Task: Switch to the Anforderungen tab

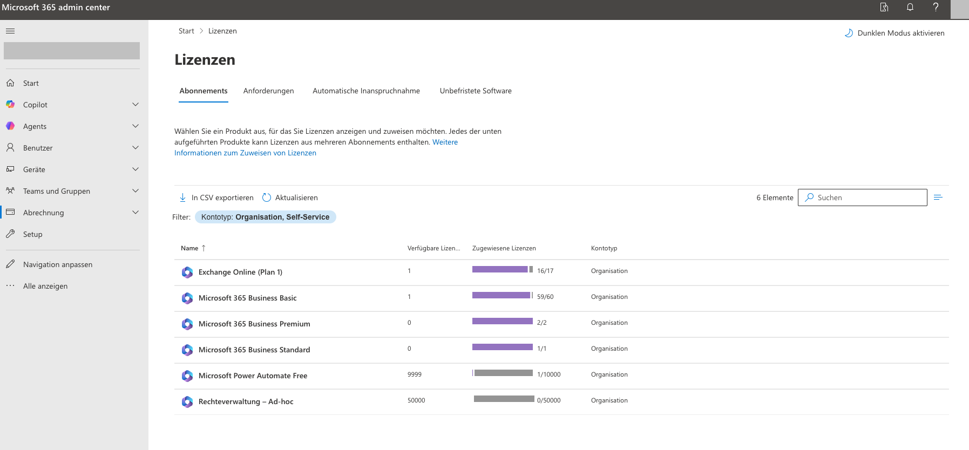Action: (x=268, y=91)
